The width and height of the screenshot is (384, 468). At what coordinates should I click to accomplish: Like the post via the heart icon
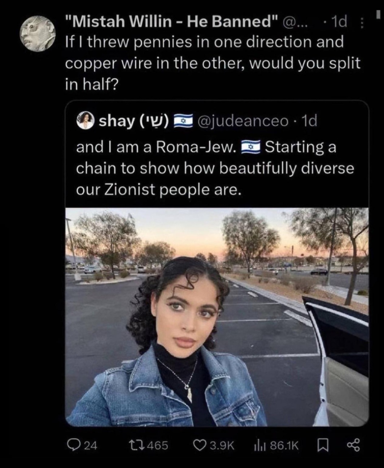click(200, 445)
